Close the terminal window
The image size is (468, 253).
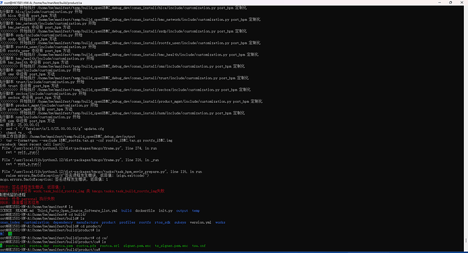tap(462, 3)
